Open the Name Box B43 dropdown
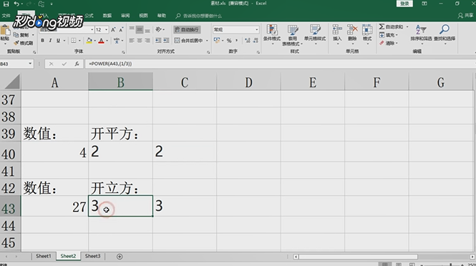The height and width of the screenshot is (266, 476). click(x=30, y=64)
